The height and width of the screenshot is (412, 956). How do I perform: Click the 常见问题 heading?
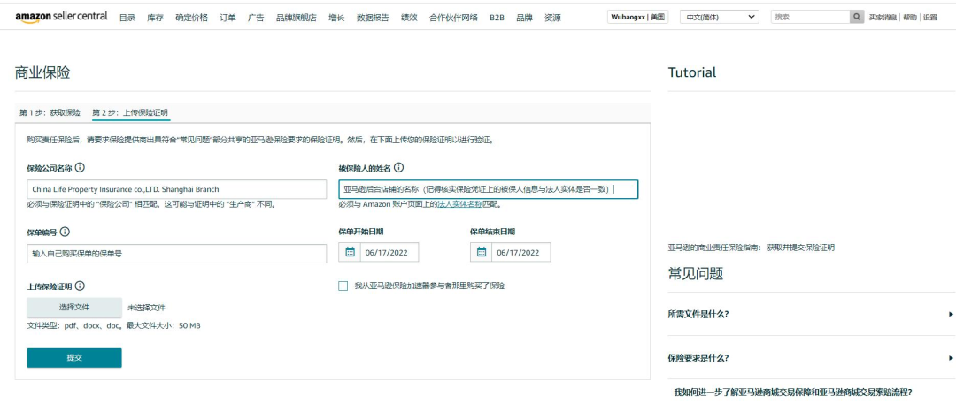tap(696, 274)
